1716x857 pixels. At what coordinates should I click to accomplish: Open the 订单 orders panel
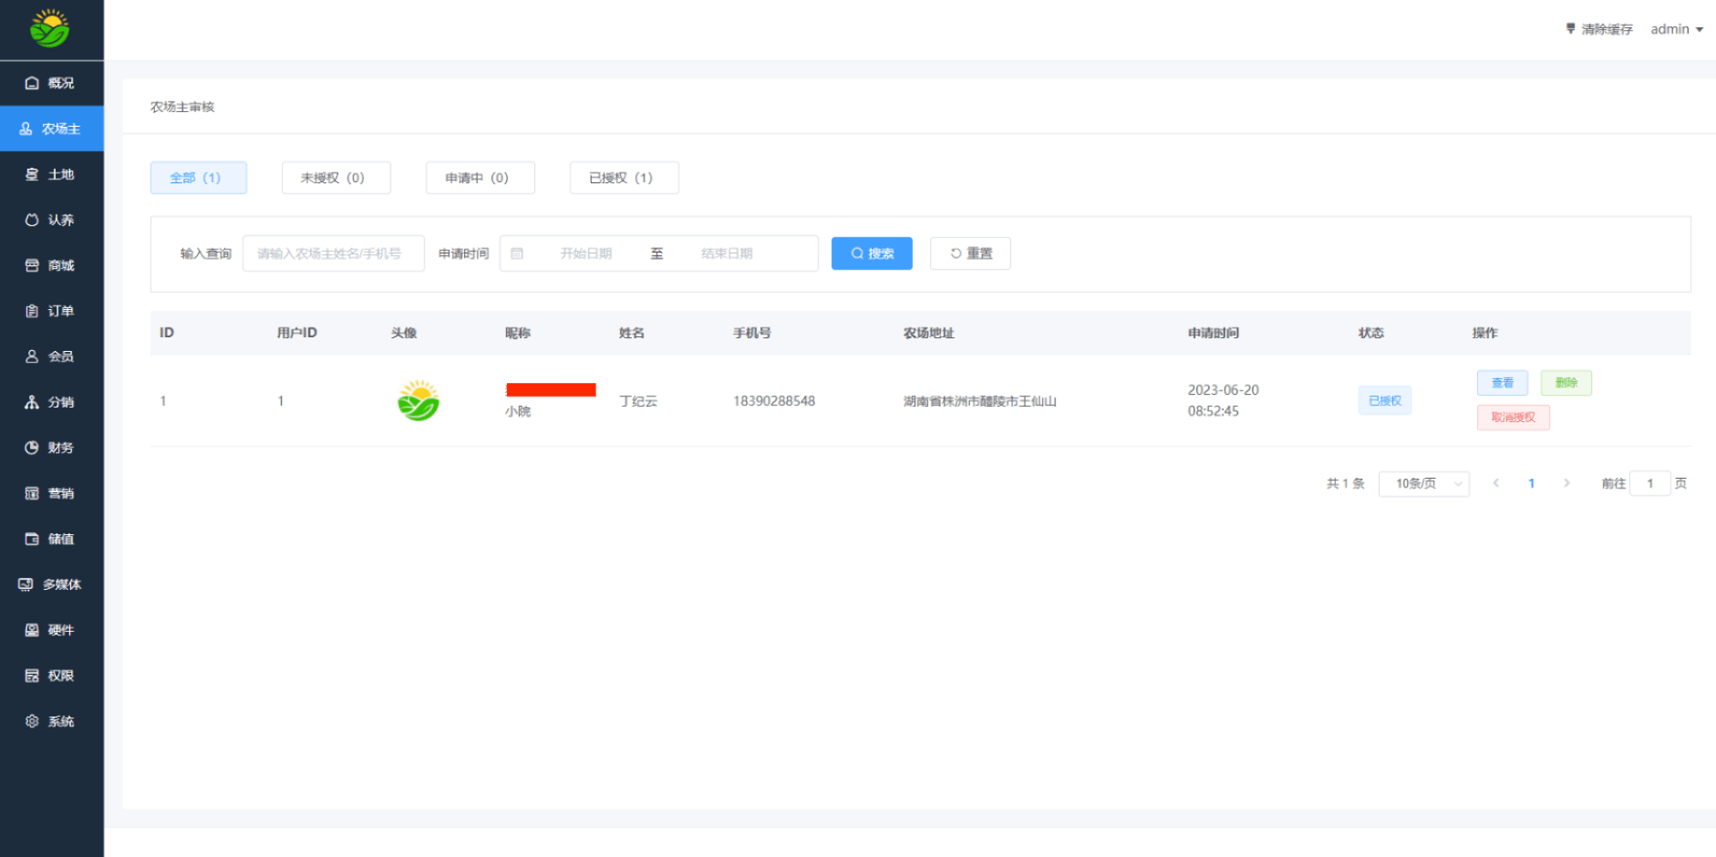tap(52, 311)
